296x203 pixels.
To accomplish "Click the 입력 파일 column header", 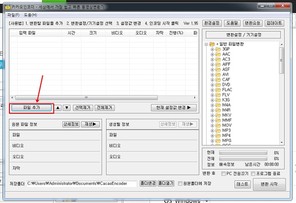I will pos(39,33).
